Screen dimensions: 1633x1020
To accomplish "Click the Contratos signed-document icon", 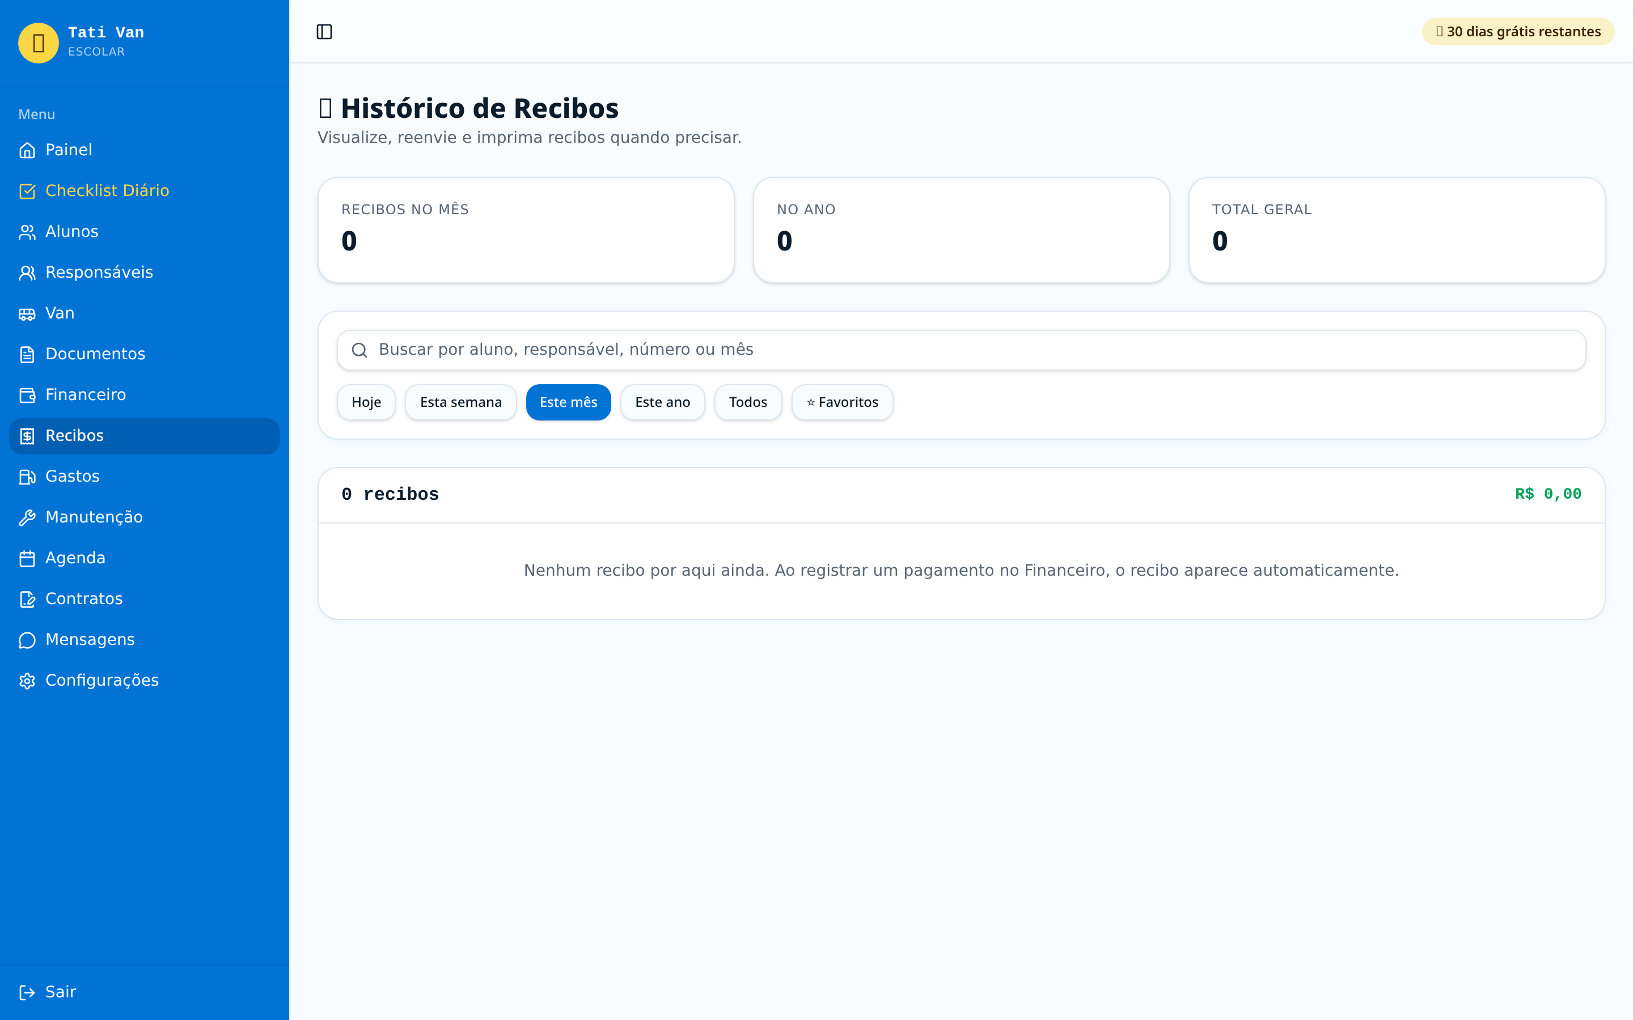I will pyautogui.click(x=27, y=599).
